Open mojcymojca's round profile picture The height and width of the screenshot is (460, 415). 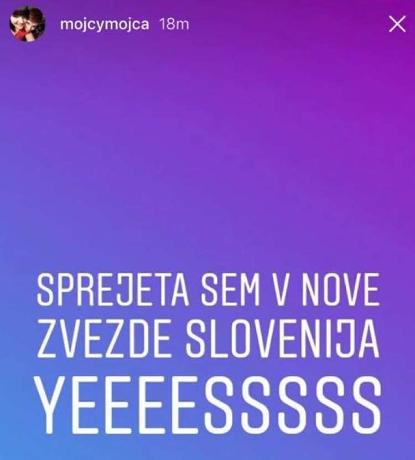point(27,24)
